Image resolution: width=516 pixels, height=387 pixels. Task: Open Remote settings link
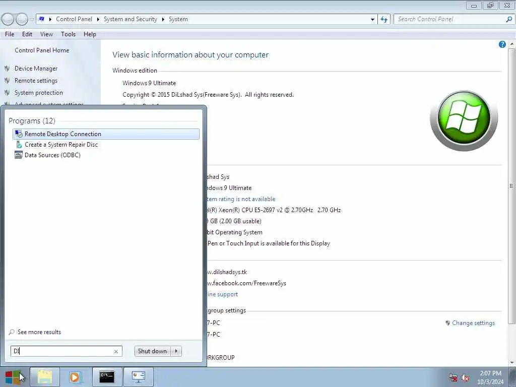coord(36,81)
